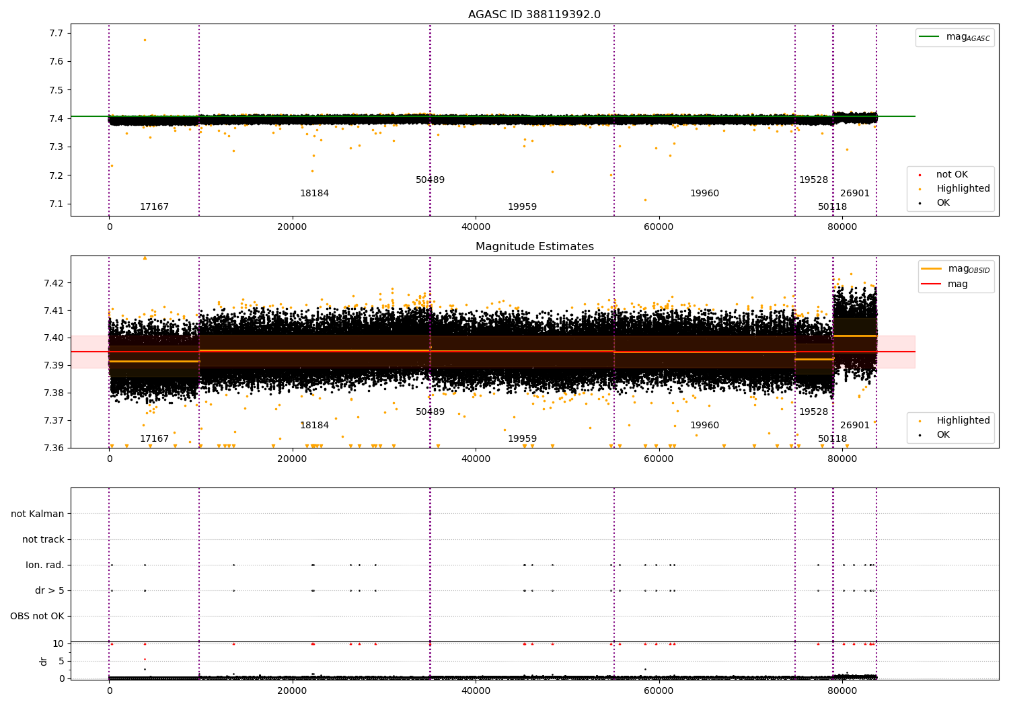Click the 'Ion. rad.' row label
This screenshot has width=1009, height=706.
tap(45, 565)
